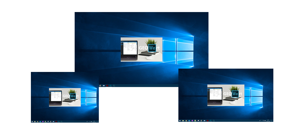Open File Explorer on the right desktop taskbar
Viewport: 287px width, 128px height.
[x=183, y=121]
